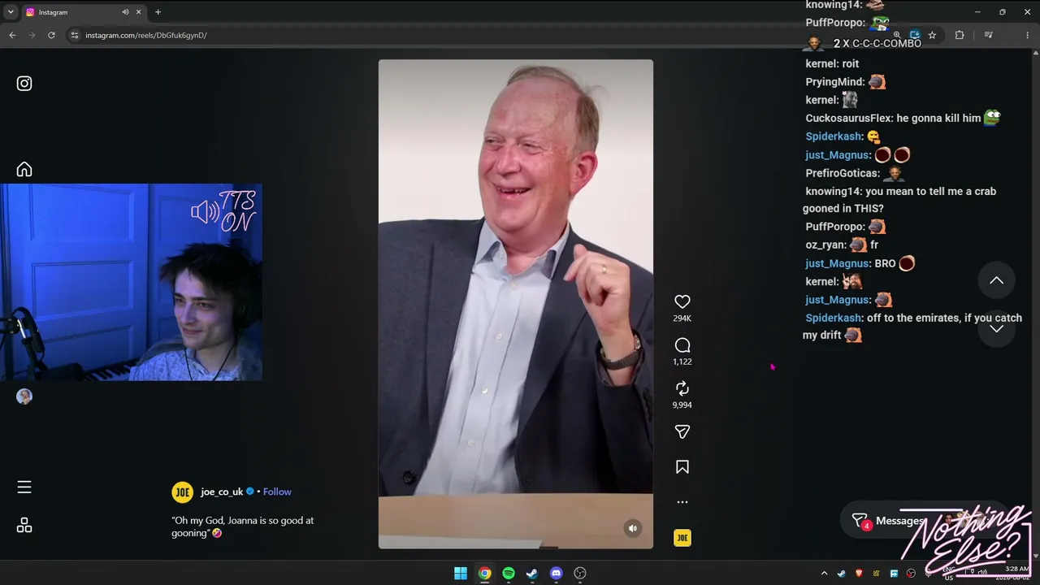This screenshot has height=585, width=1040.
Task: Switch to Chrome on the taskbar
Action: (x=484, y=573)
